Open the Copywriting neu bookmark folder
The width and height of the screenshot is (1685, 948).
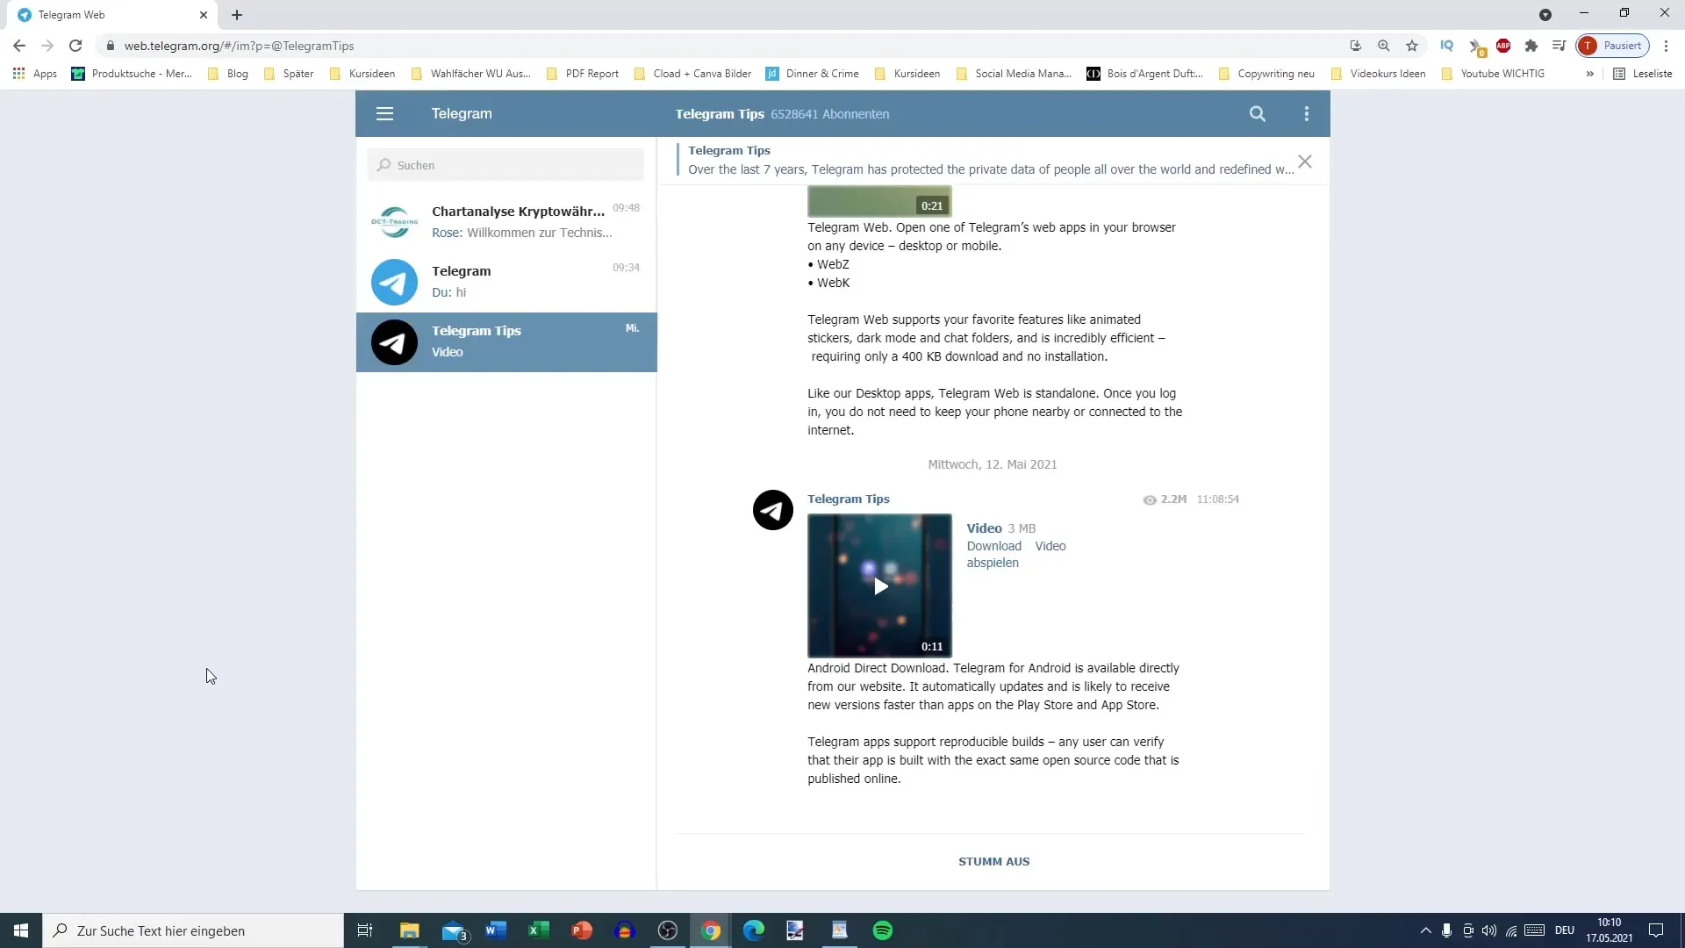click(1266, 74)
